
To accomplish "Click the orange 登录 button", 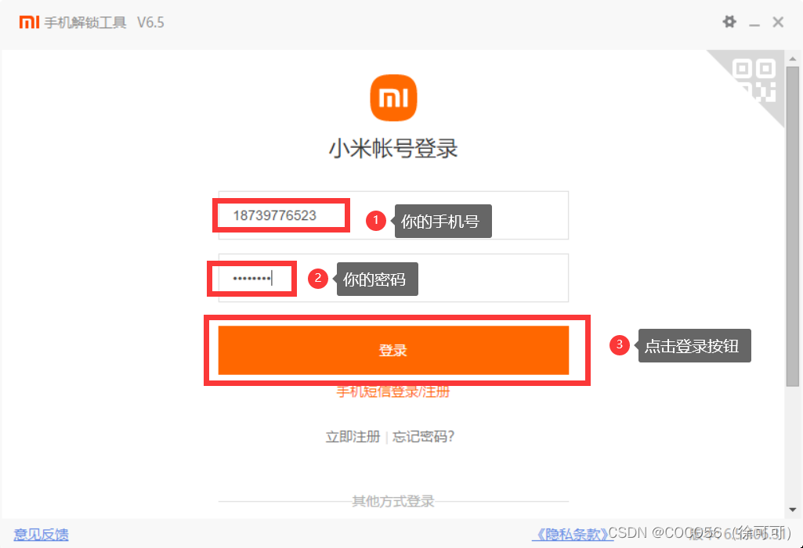I will point(393,351).
